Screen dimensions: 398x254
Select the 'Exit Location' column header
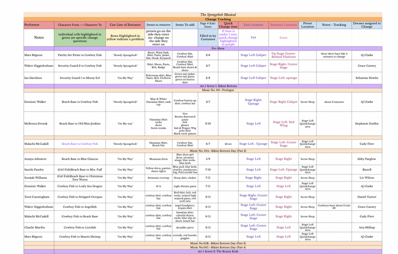tap(253, 25)
